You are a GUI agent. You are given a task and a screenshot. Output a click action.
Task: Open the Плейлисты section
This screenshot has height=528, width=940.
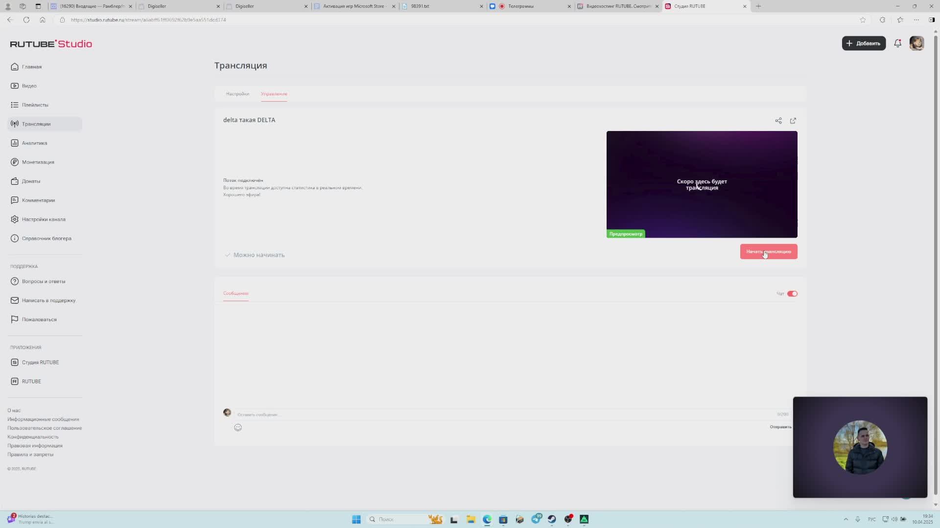(35, 105)
